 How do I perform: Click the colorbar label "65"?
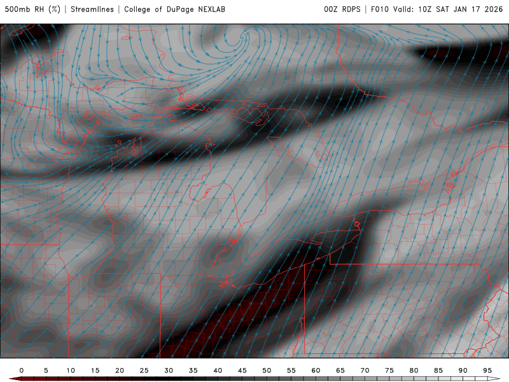340,371
